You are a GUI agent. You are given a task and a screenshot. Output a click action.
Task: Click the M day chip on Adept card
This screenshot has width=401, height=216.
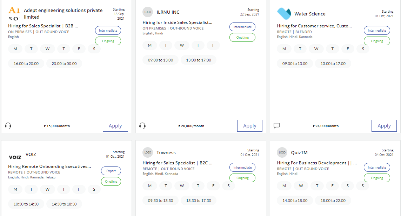point(15,49)
